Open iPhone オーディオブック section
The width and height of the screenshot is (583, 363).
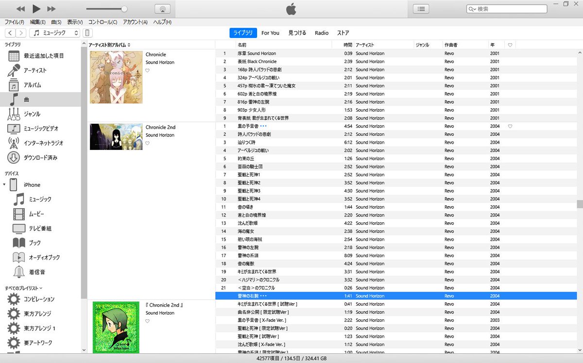(x=44, y=257)
